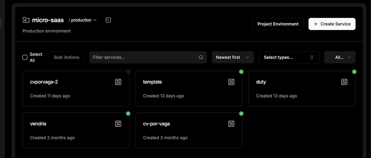
Task: Click 'Created 13 days ago' on template card
Action: 164,96
